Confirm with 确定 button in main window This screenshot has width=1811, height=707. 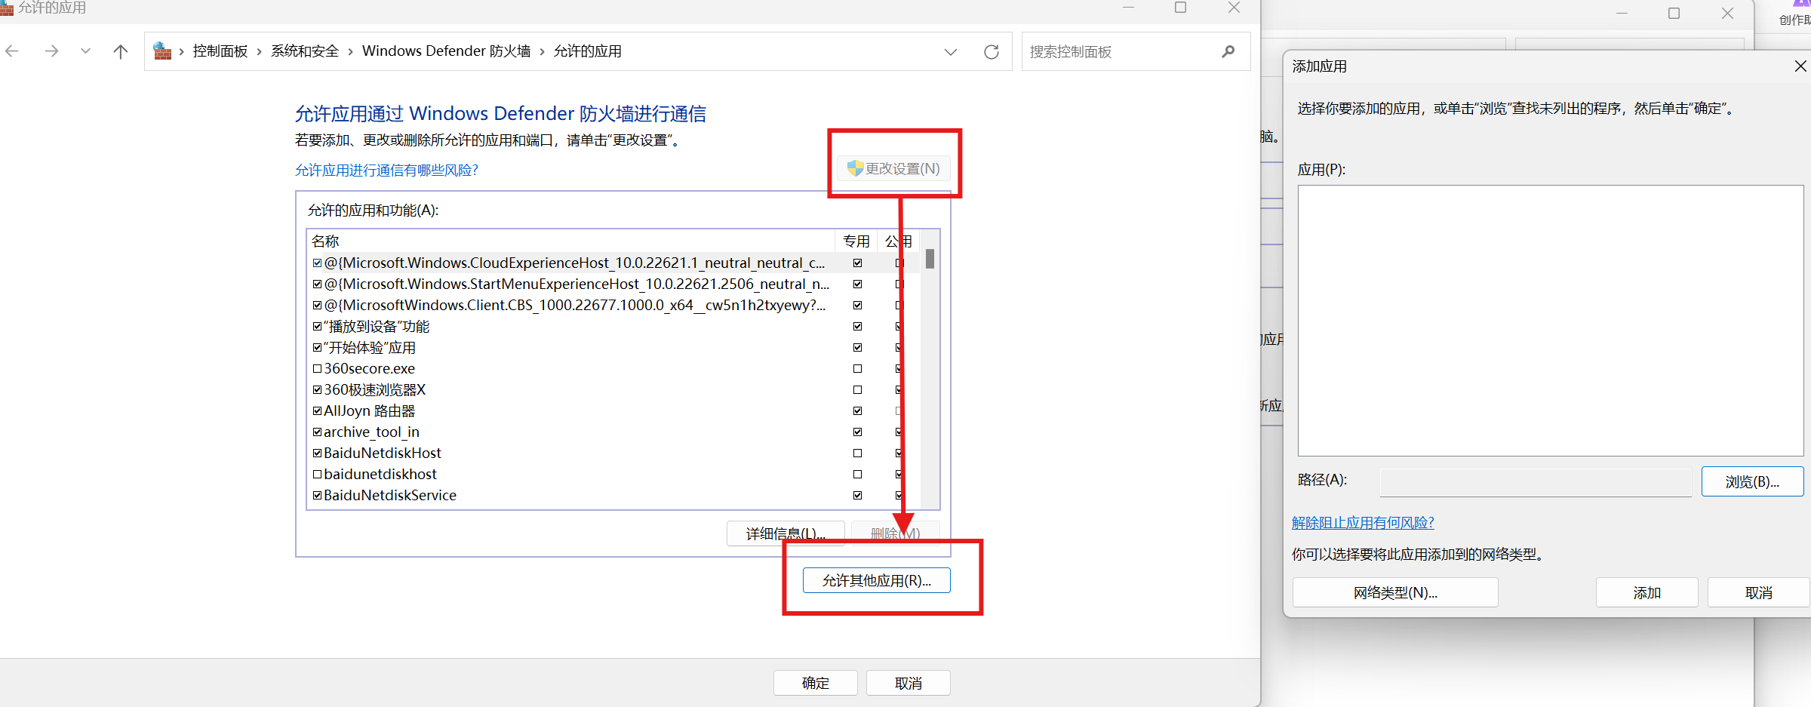point(816,684)
